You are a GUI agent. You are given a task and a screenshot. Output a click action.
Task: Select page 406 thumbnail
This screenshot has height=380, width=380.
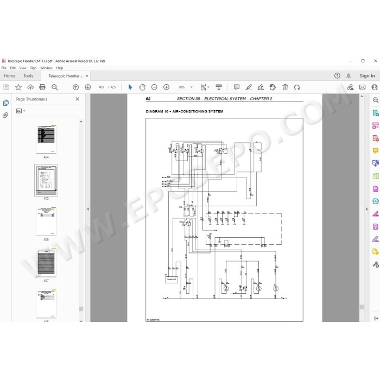coord(46,221)
